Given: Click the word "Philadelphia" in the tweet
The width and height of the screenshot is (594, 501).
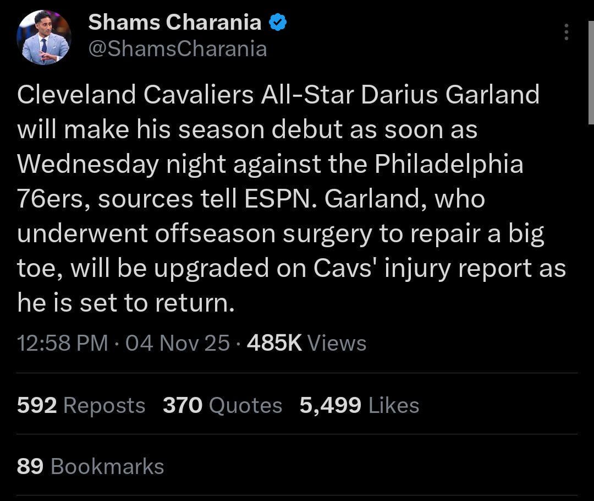Looking at the screenshot, I should (449, 164).
